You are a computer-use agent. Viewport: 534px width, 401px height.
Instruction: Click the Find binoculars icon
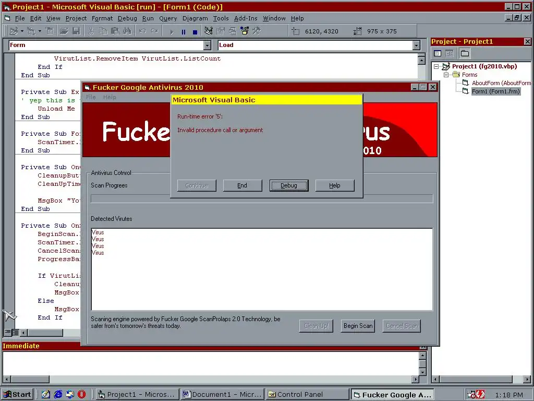[x=127, y=31]
